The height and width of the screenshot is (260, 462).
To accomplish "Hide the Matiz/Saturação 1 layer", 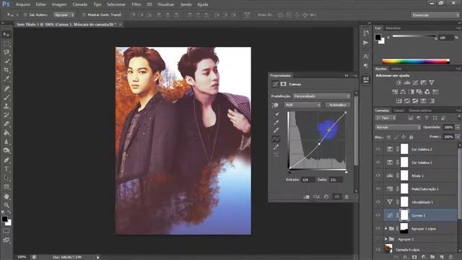I will coord(378,188).
